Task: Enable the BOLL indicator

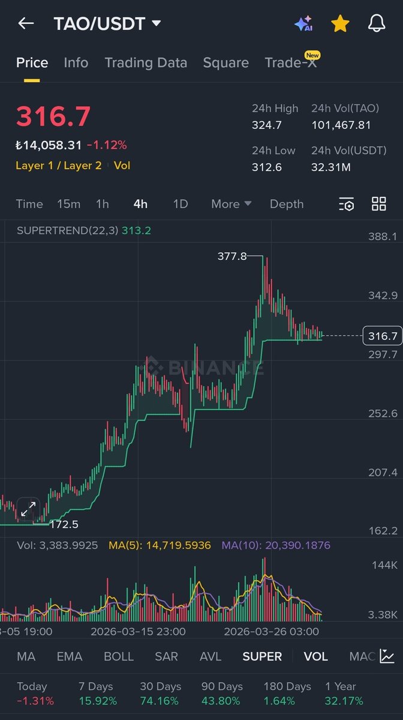Action: (x=119, y=656)
